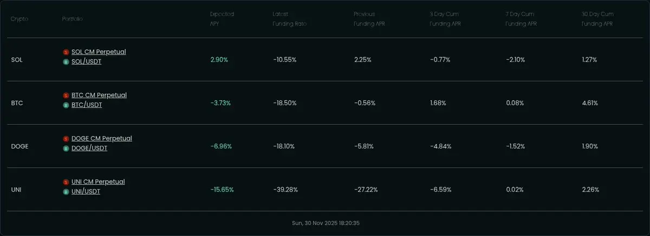Image resolution: width=650 pixels, height=236 pixels.
Task: Click the green B icon beside SOL/USDT
Action: (66, 62)
